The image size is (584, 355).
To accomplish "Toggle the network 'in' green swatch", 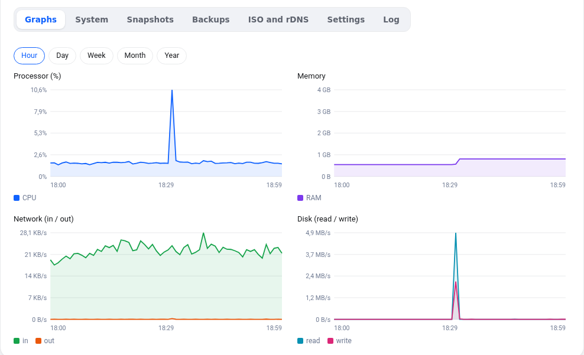I will point(17,341).
